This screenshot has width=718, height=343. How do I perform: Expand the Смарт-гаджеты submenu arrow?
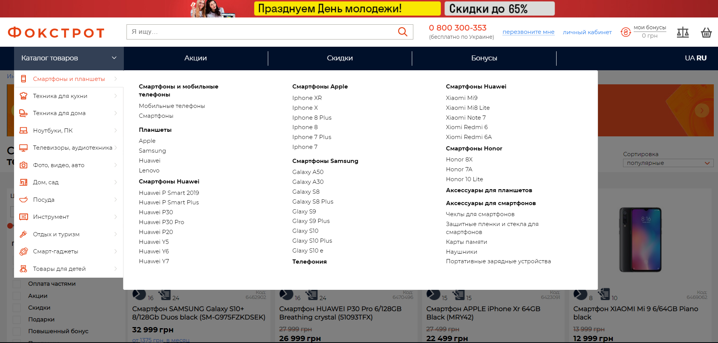point(115,251)
